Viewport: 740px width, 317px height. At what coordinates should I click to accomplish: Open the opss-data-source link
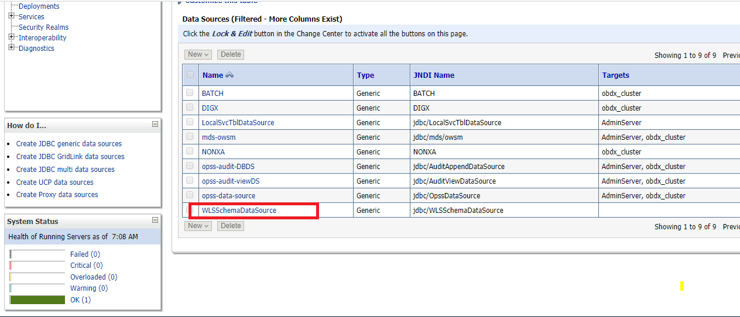(228, 196)
